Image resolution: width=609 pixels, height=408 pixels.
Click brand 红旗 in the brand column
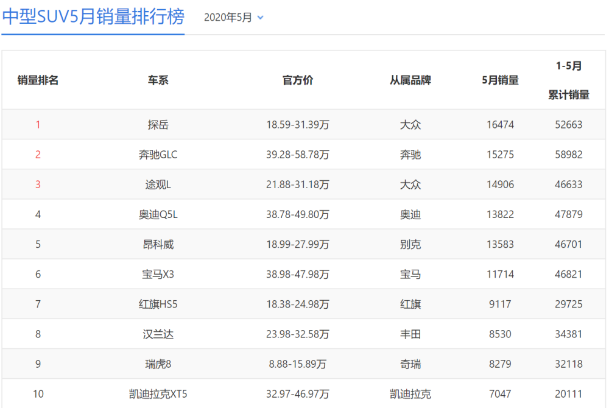tap(410, 304)
